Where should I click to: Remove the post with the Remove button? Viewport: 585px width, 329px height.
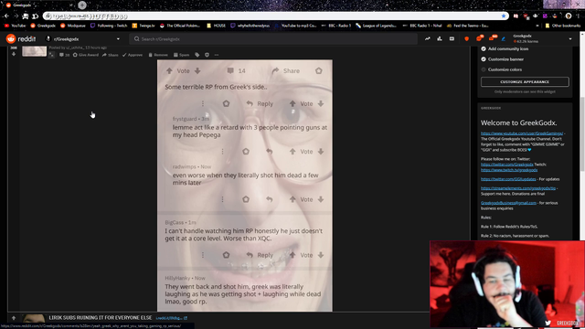click(x=158, y=55)
